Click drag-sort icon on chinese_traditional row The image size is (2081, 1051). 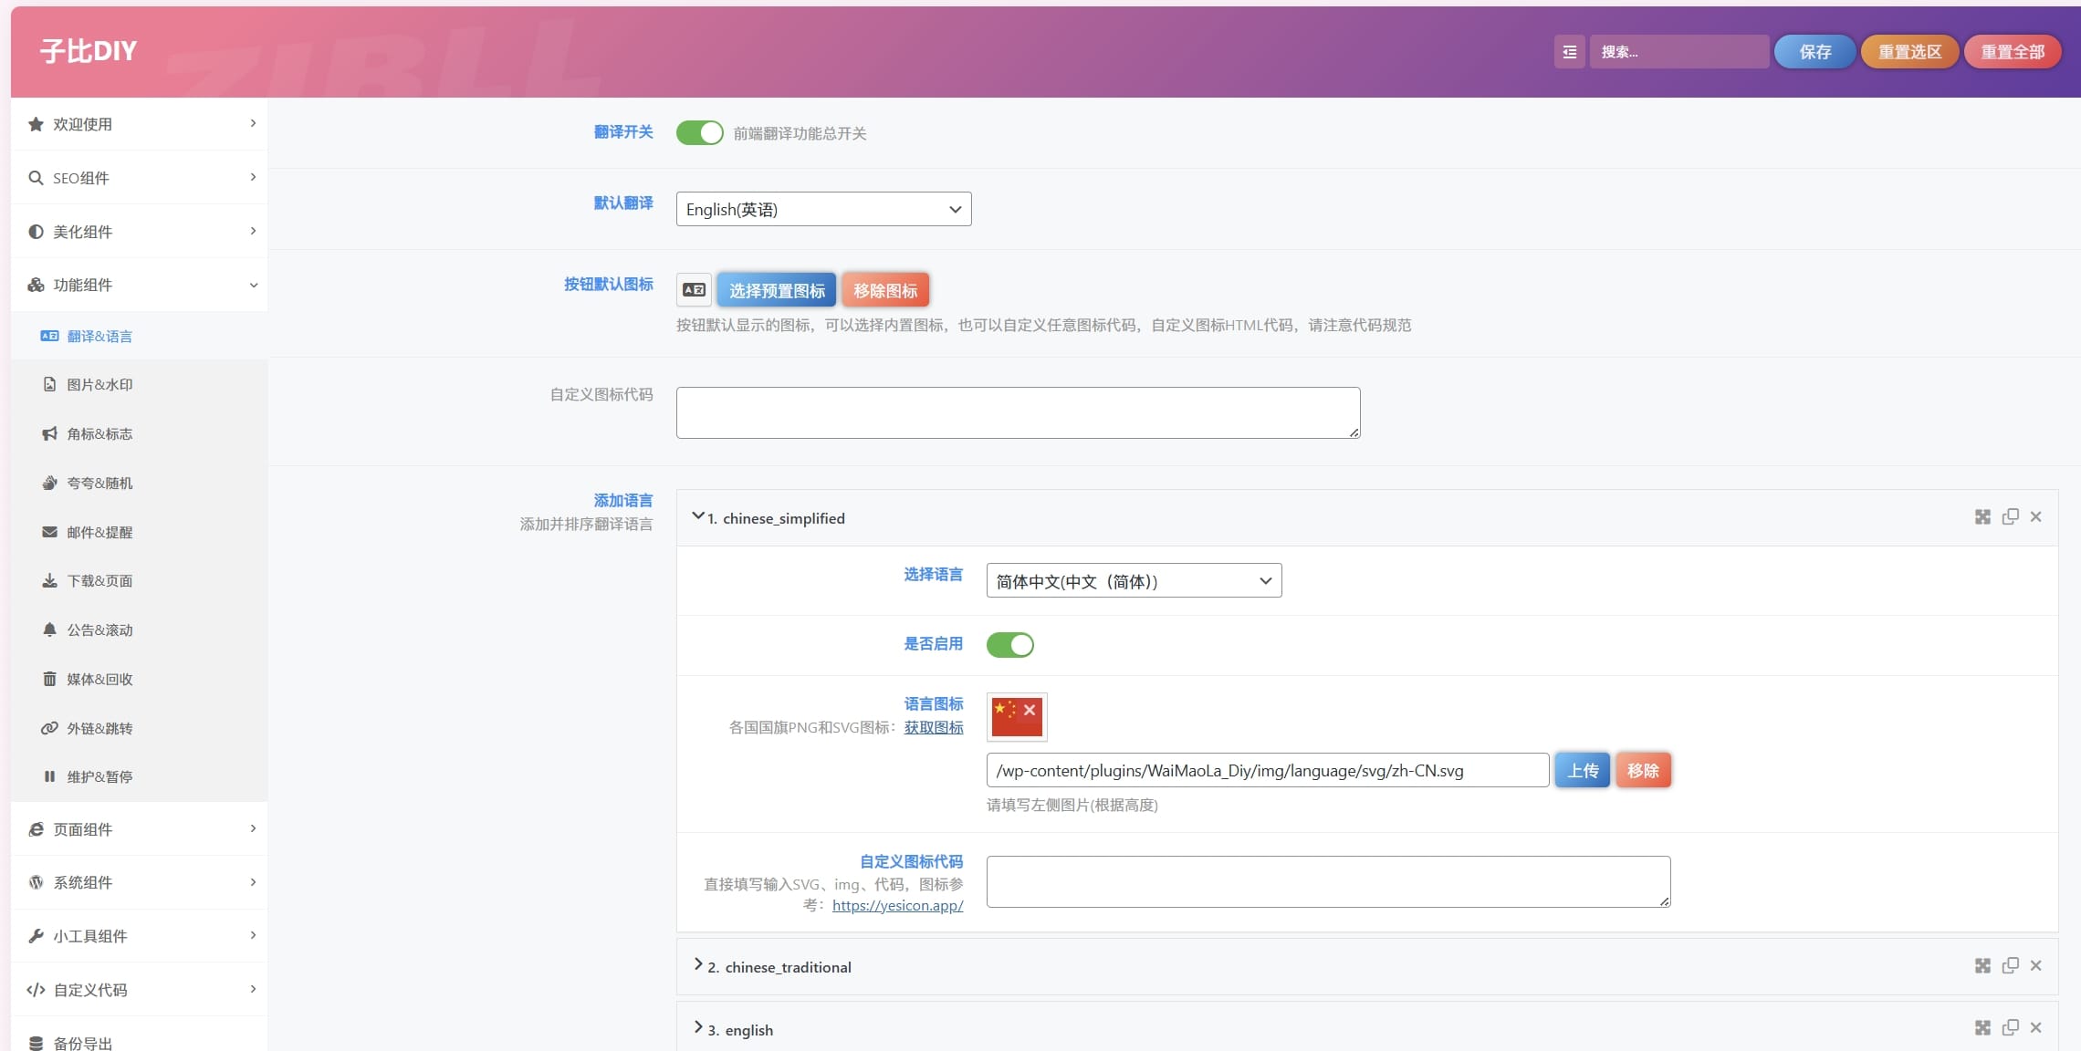click(x=1982, y=966)
